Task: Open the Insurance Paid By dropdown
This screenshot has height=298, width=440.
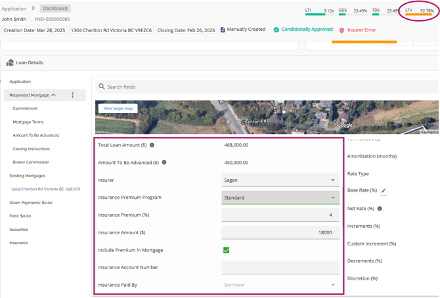Action: point(280,285)
